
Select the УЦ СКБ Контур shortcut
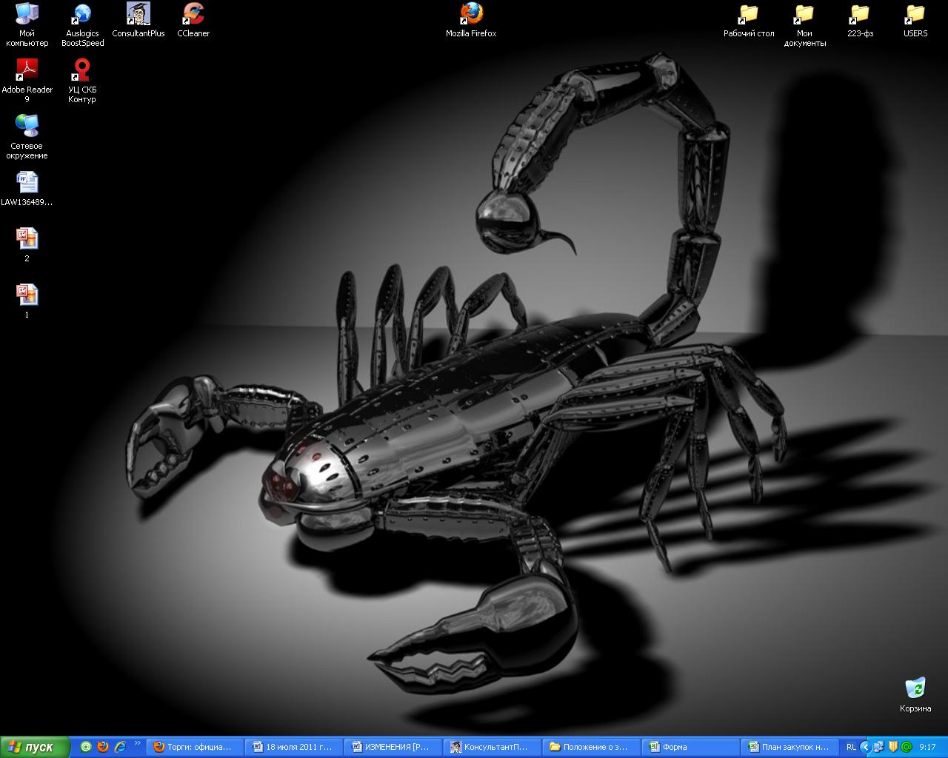82,71
